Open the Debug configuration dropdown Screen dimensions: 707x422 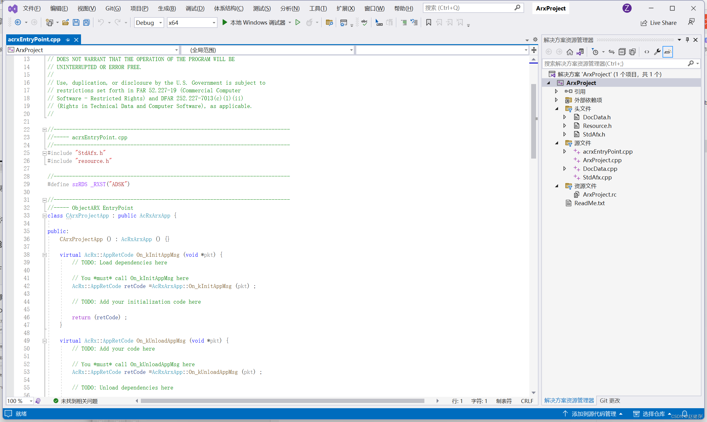(149, 23)
